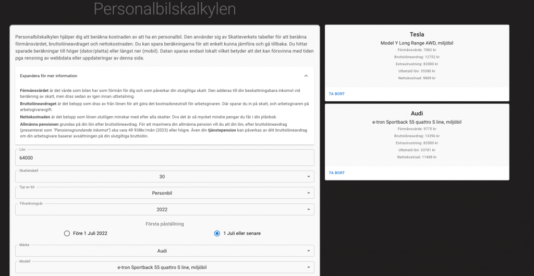Click the Tesla card heading
The image size is (534, 276).
[x=417, y=34]
